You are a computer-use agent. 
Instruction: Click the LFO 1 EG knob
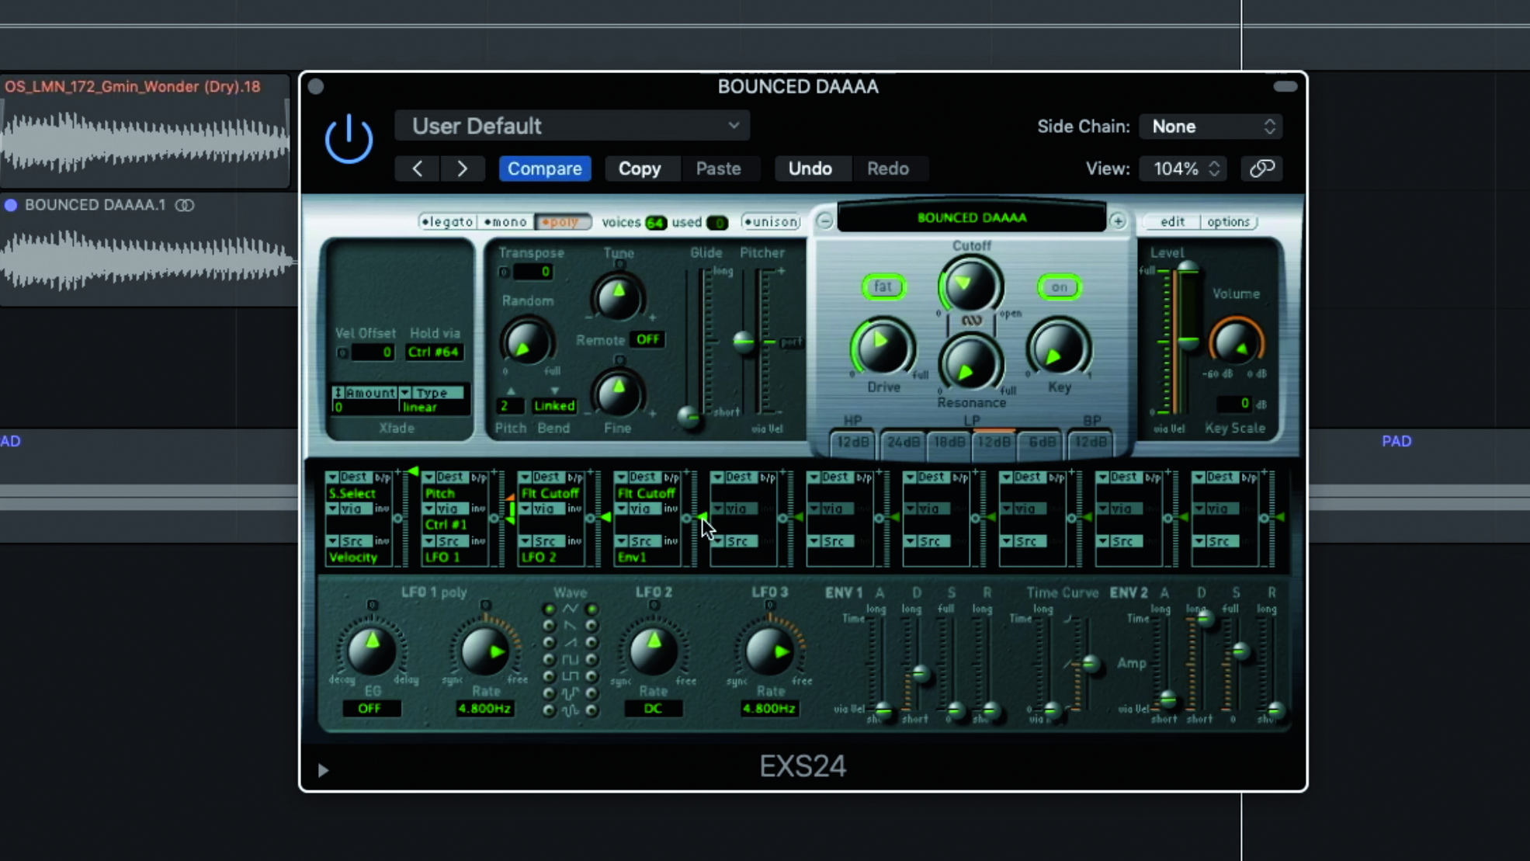pyautogui.click(x=372, y=651)
